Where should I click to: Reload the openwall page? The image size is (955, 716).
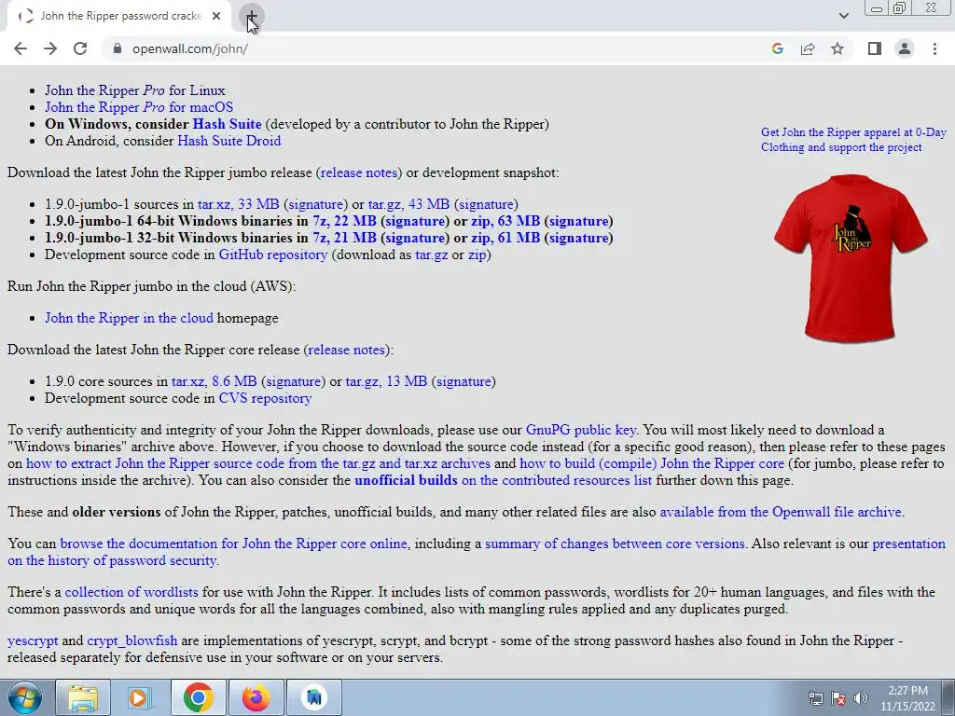click(x=80, y=48)
